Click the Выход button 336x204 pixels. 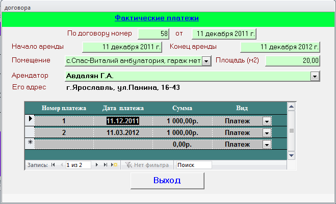pyautogui.click(x=167, y=181)
